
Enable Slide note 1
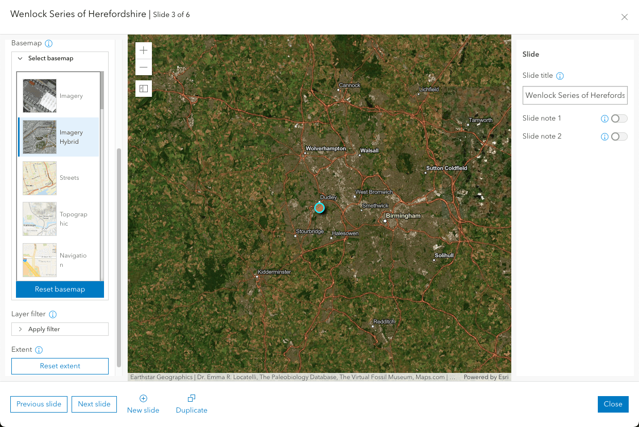point(619,118)
